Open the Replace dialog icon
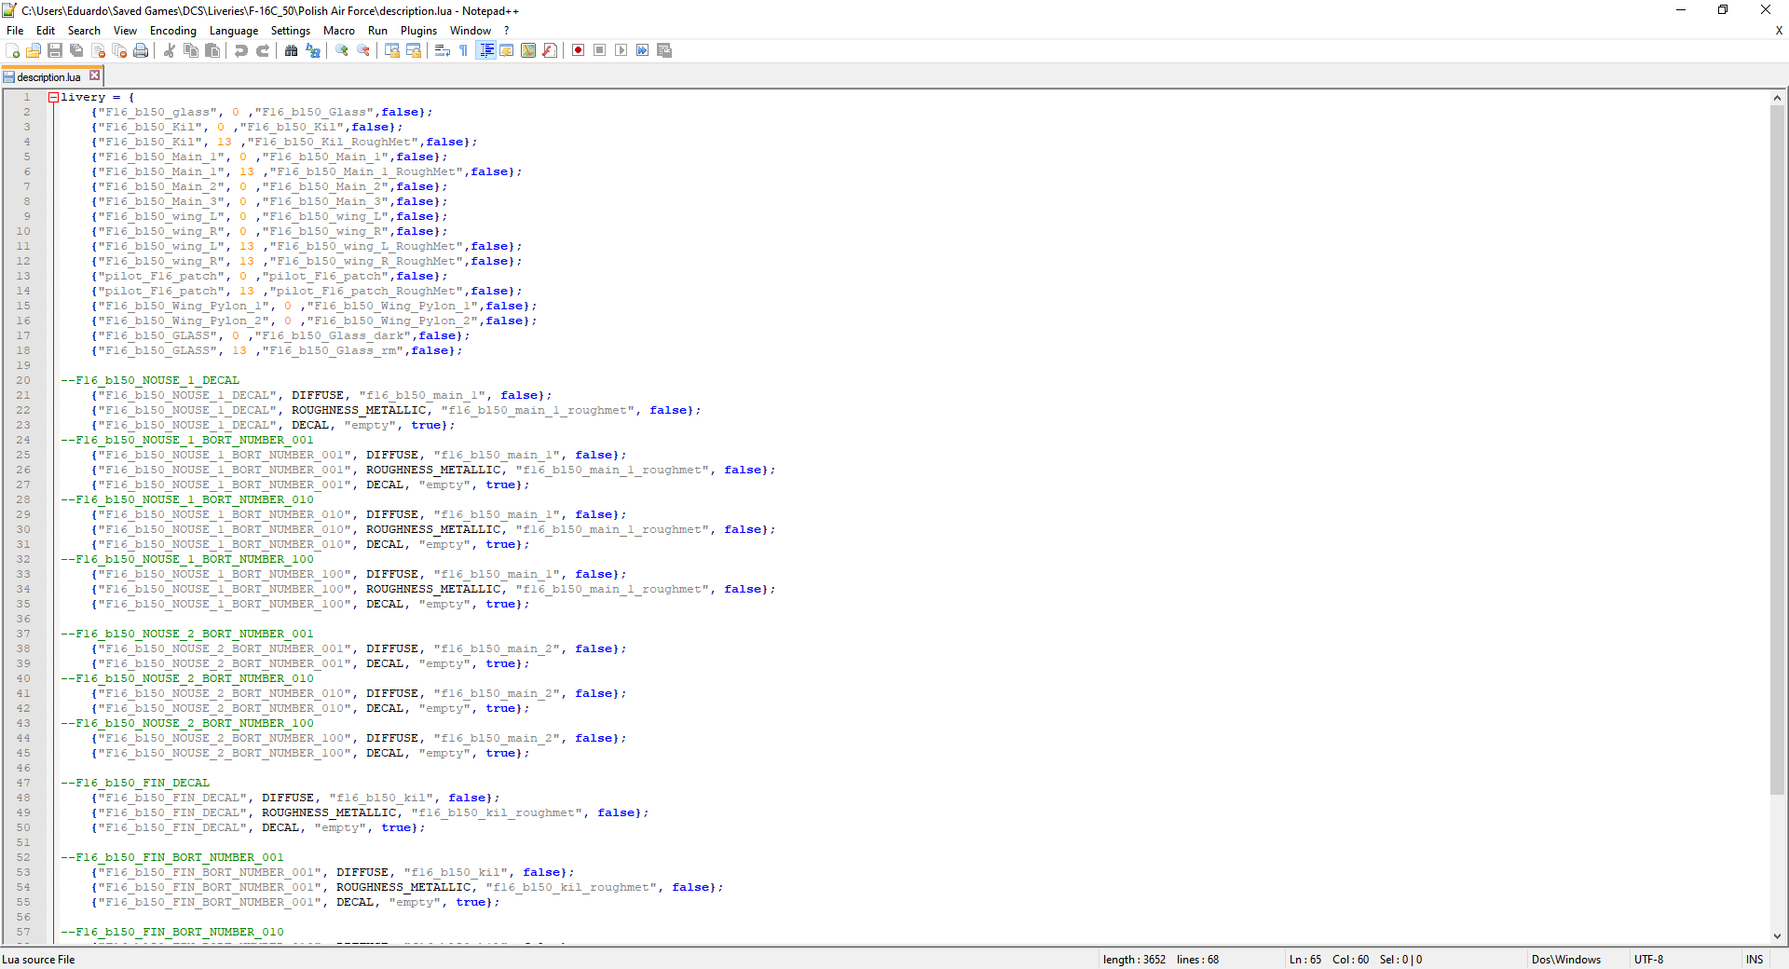The image size is (1789, 969). click(313, 50)
